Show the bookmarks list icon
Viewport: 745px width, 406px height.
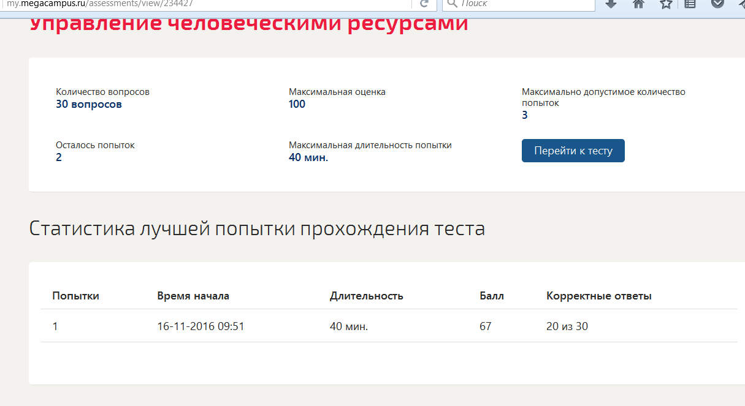click(690, 4)
